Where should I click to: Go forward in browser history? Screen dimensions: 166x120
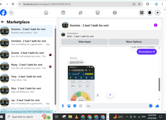coord(7,4)
